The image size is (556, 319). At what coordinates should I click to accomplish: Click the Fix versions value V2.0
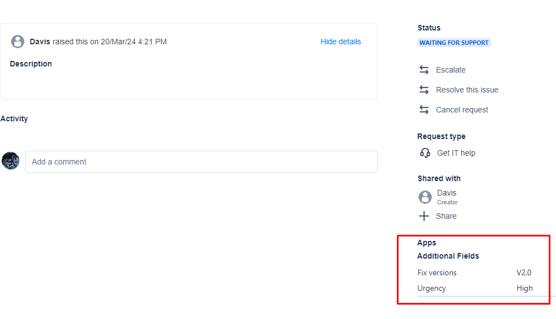point(524,272)
